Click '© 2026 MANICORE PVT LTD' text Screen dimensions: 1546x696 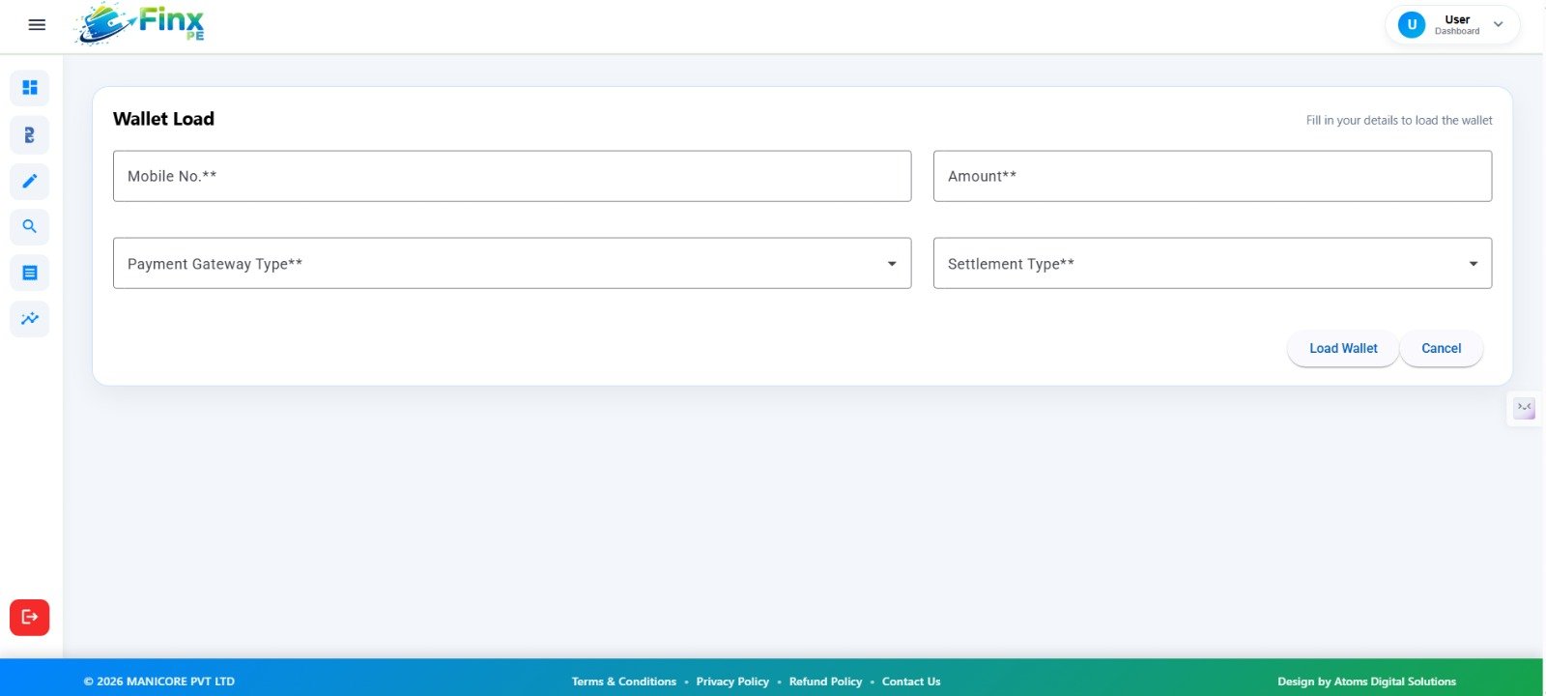pos(159,681)
